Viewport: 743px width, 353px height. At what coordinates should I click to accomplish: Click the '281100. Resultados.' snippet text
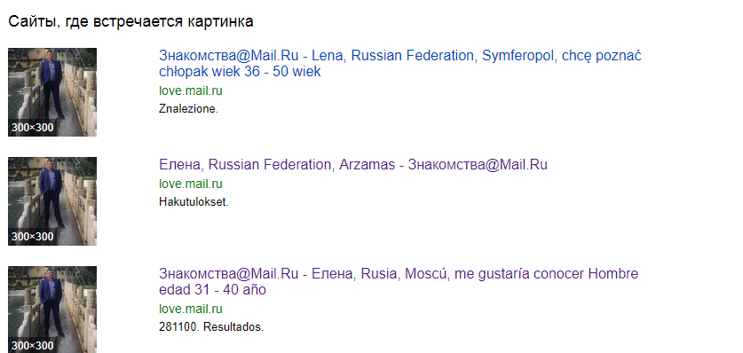[211, 327]
